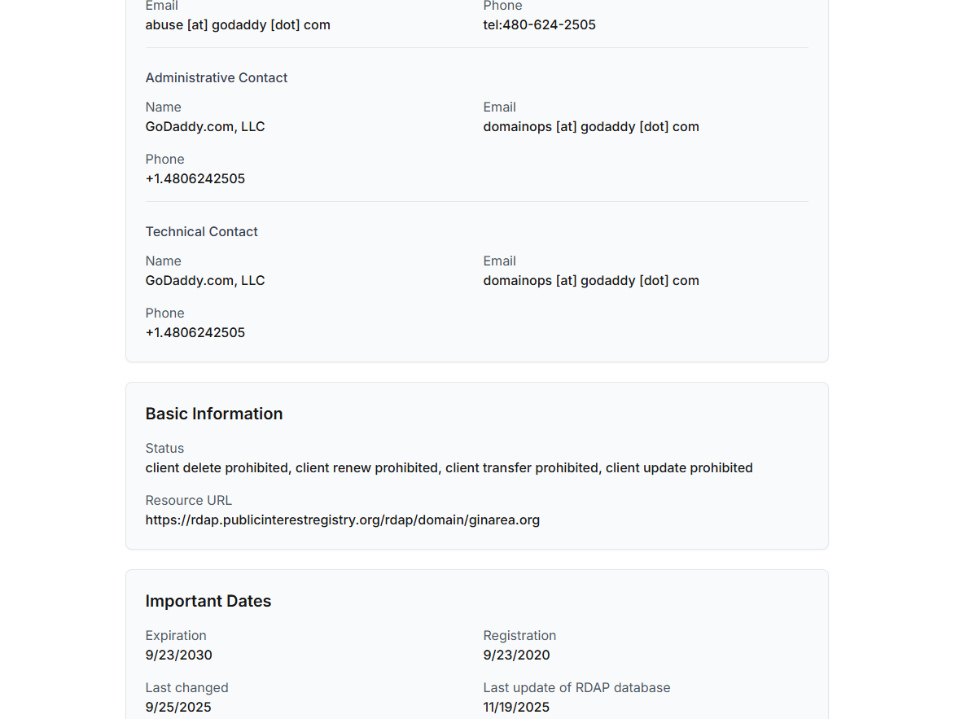The height and width of the screenshot is (719, 964).
Task: Click the domain status text line
Action: coord(449,467)
